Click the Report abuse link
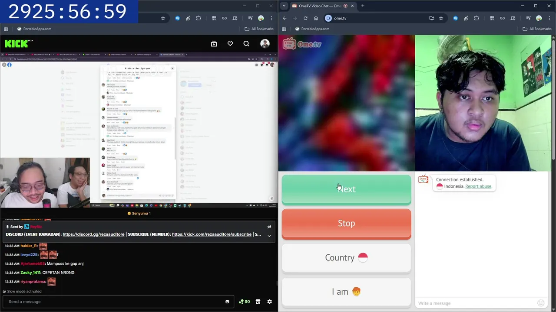556x312 pixels. click(478, 186)
